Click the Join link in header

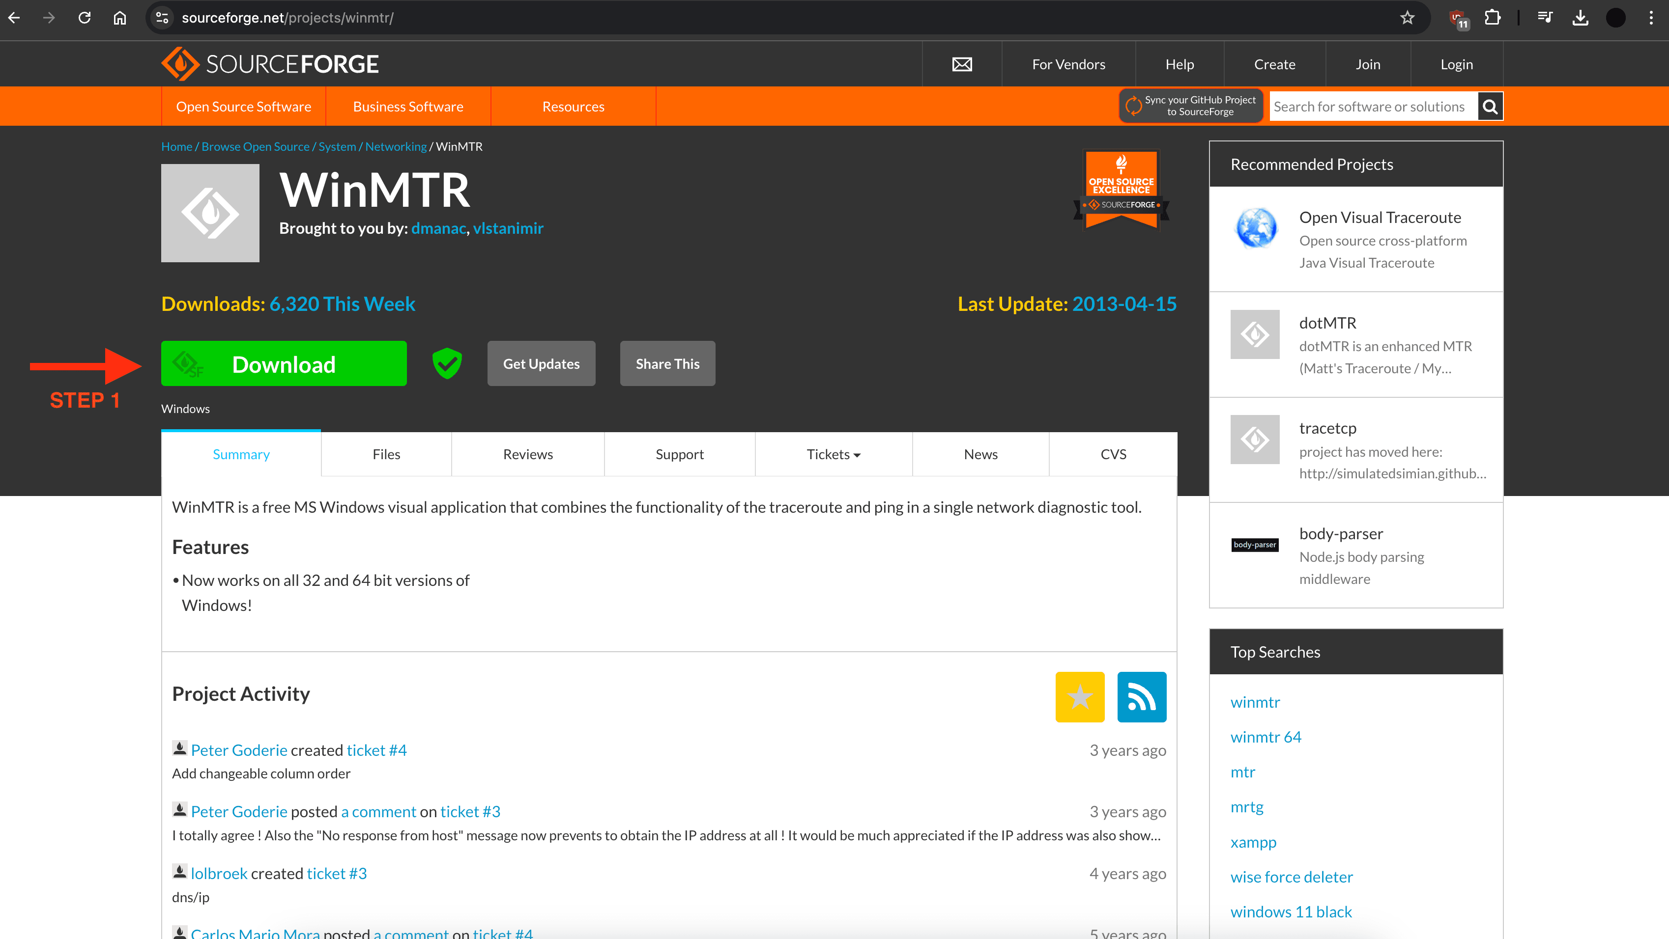pyautogui.click(x=1368, y=64)
